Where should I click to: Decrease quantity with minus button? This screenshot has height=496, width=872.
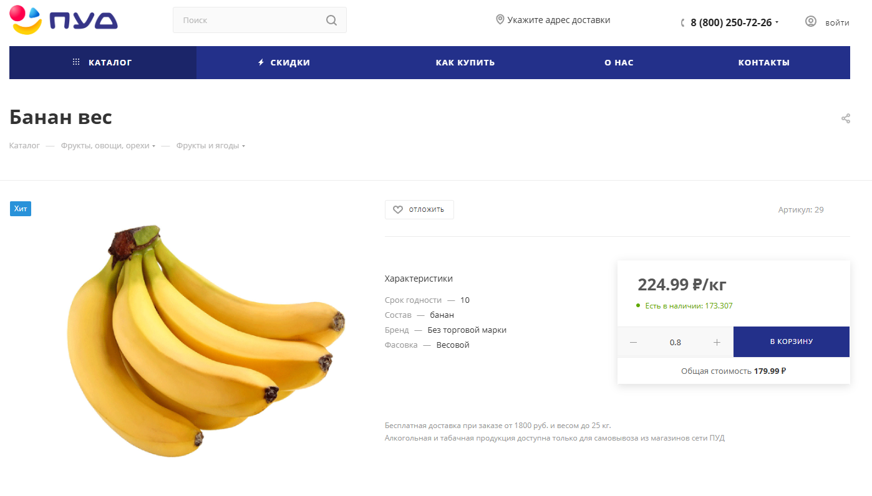click(x=634, y=342)
